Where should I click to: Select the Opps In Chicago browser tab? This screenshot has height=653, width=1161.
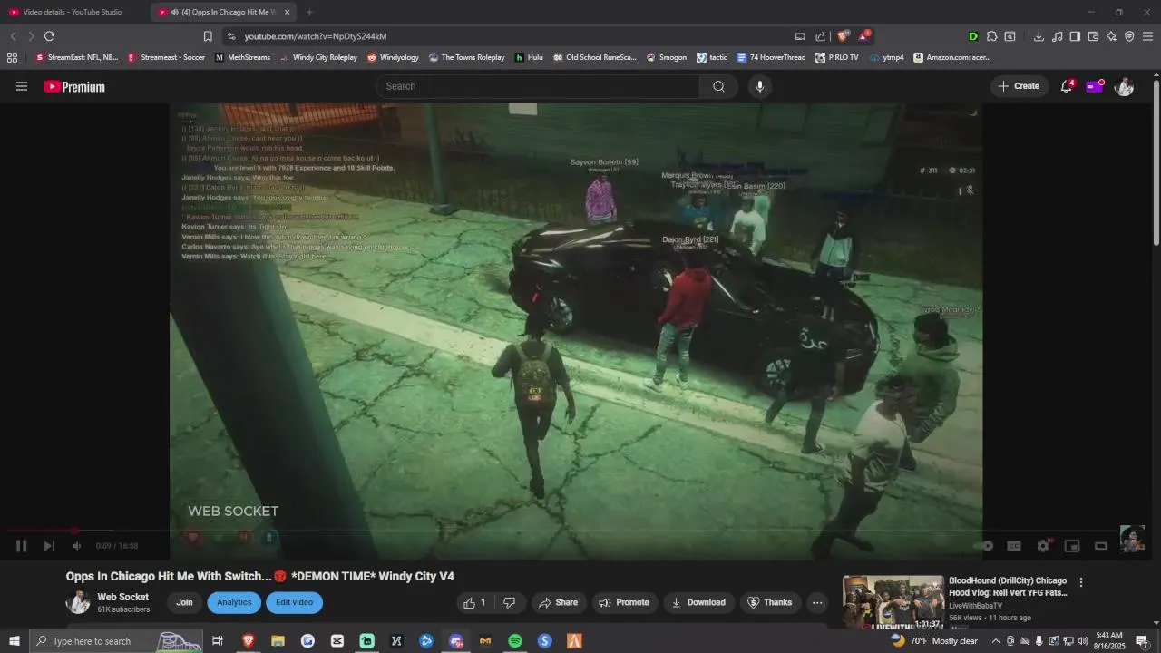tap(221, 12)
